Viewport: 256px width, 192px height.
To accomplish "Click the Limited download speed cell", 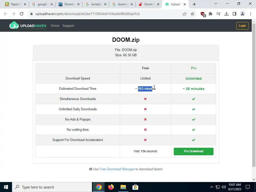I will click(145, 78).
